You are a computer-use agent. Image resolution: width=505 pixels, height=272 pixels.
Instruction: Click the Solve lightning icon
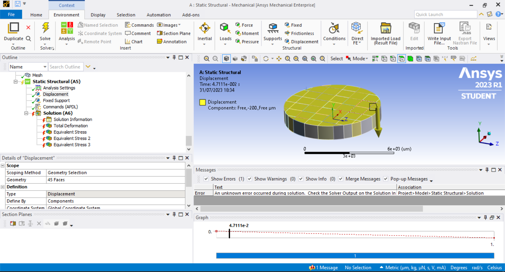(x=45, y=28)
